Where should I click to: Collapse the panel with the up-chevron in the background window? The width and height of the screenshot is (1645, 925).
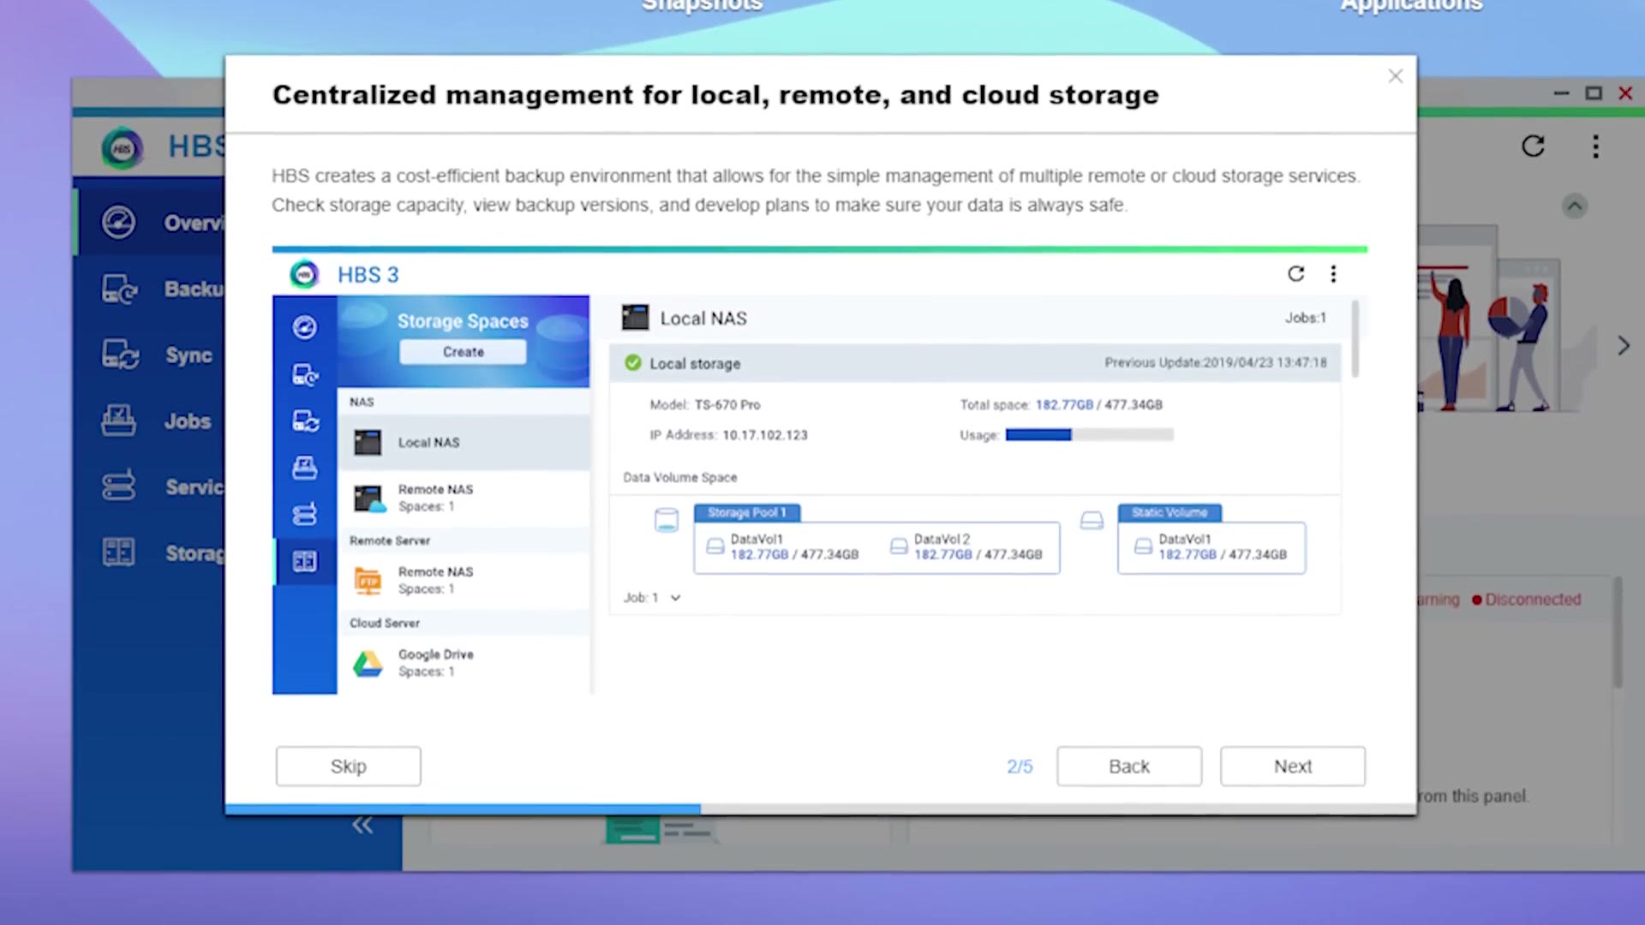(x=1574, y=206)
